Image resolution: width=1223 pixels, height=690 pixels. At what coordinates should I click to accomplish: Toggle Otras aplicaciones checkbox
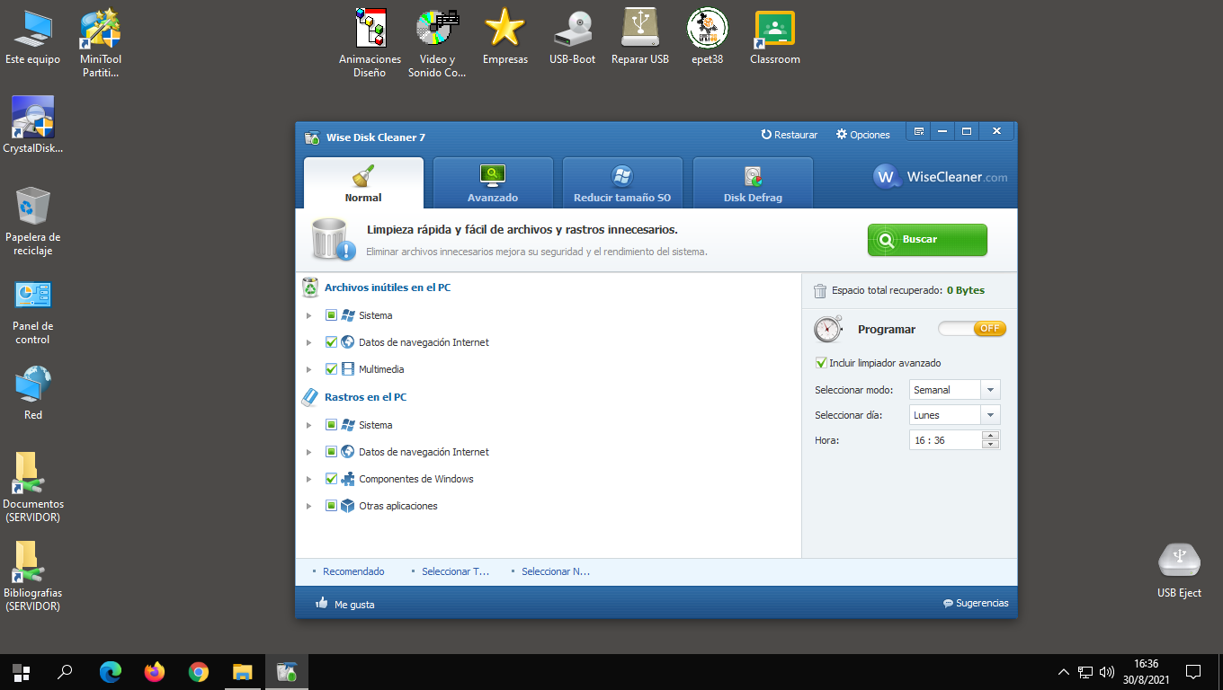click(331, 506)
